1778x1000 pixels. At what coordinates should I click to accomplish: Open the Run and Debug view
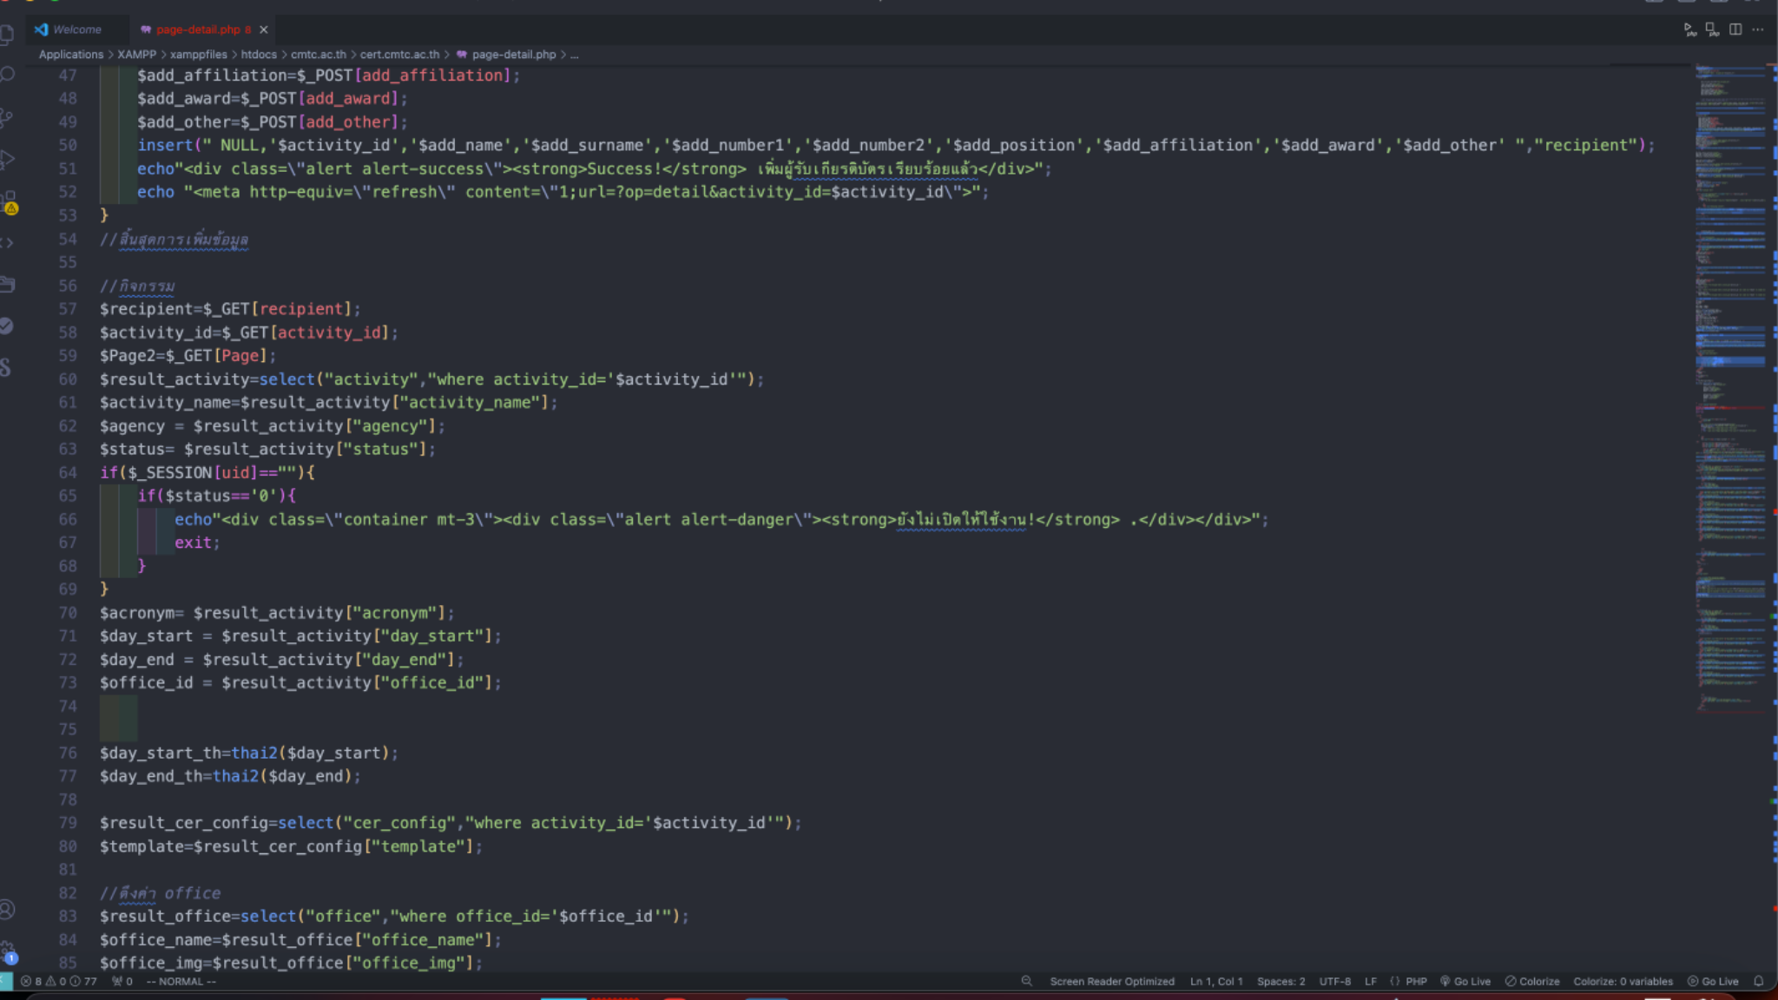pos(7,159)
